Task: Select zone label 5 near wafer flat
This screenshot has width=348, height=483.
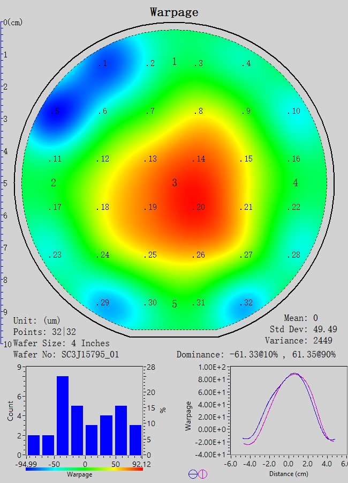Action: (x=175, y=304)
